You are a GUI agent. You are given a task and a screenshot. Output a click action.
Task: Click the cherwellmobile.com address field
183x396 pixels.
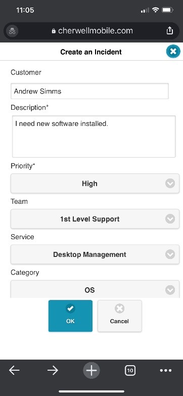[91, 31]
